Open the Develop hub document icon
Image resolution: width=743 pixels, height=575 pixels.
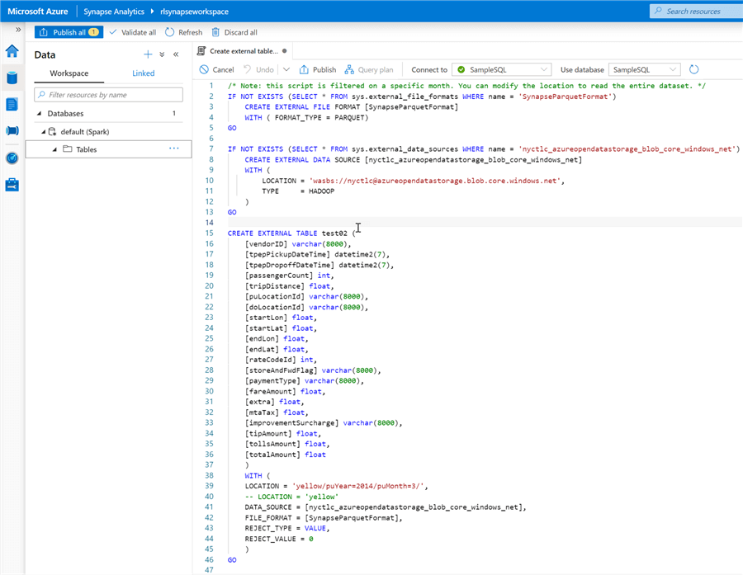pyautogui.click(x=12, y=104)
